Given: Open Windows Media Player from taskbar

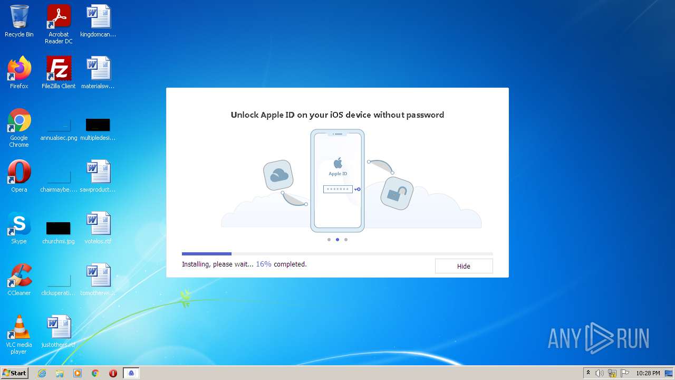Looking at the screenshot, I should click(x=78, y=373).
